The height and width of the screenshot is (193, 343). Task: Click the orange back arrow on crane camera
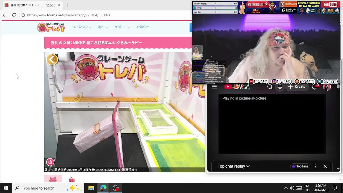pyautogui.click(x=52, y=60)
